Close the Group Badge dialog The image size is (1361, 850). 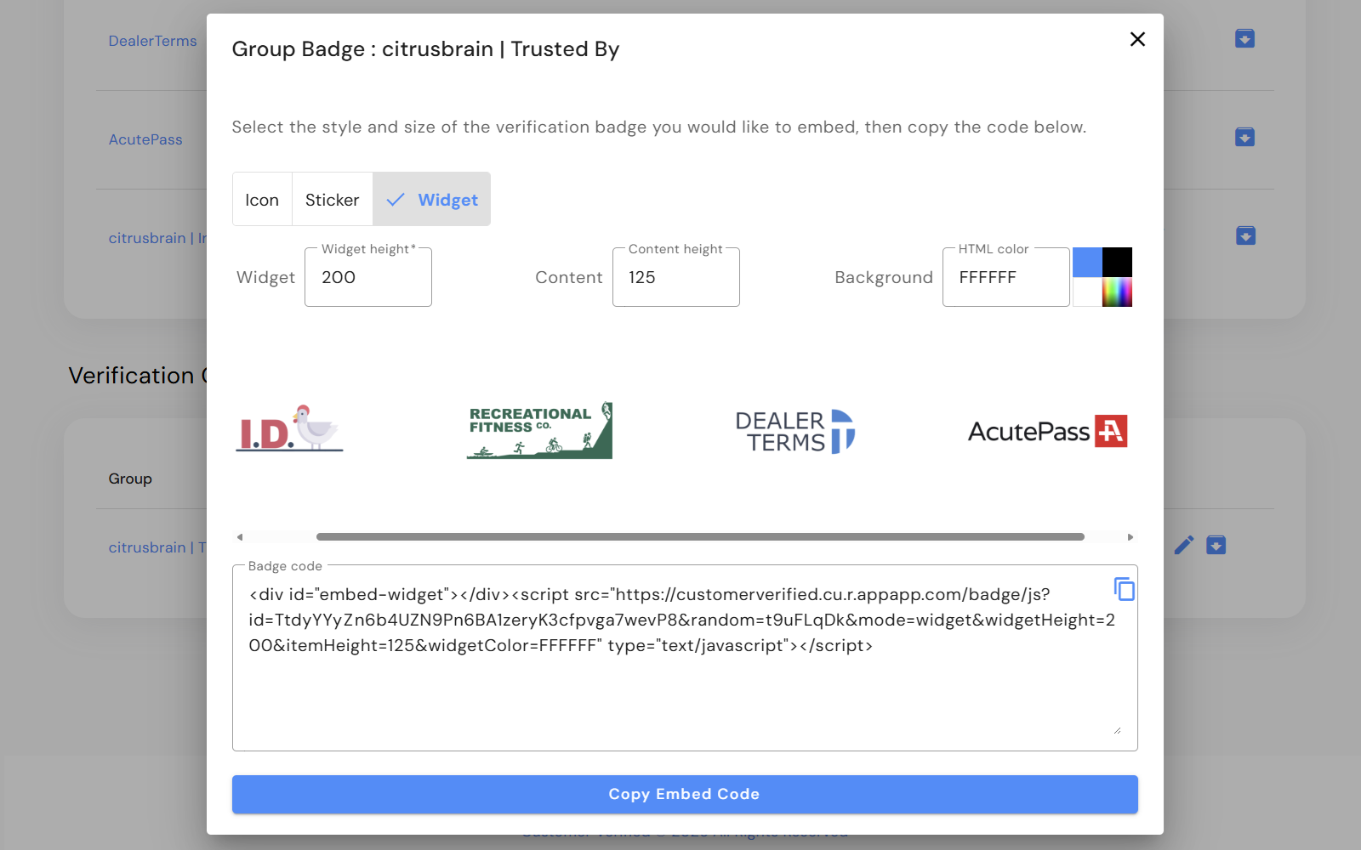tap(1137, 39)
